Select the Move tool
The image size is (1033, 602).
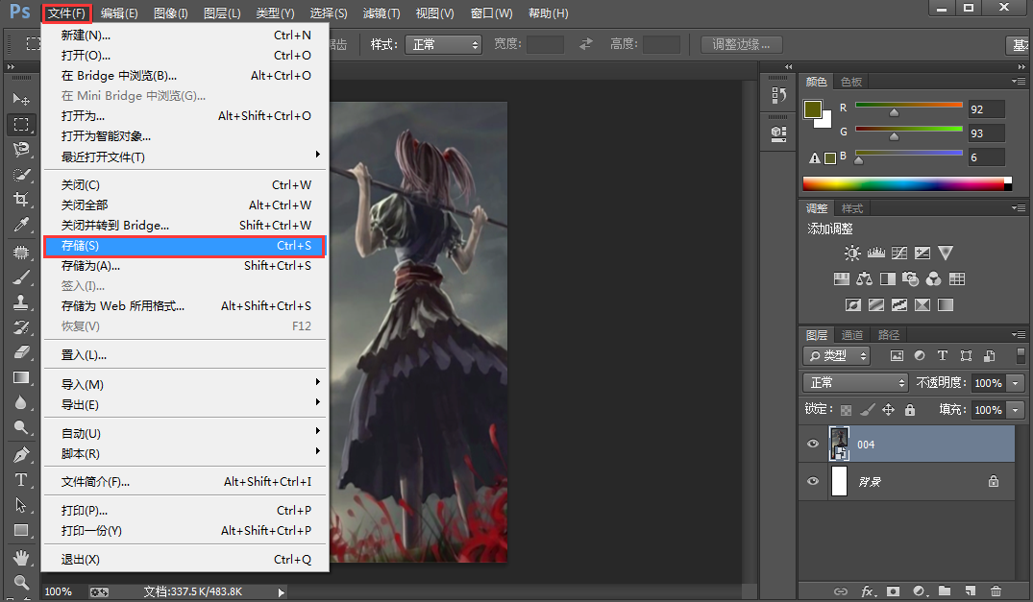coord(21,99)
